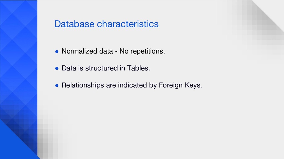Viewport: 284px width, 159px height.
Task: Click the word 'characteristics' in the title
Action: 128,24
